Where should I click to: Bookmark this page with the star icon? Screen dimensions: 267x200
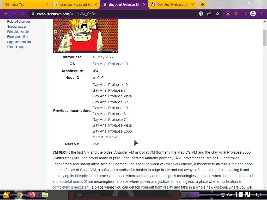click(217, 14)
